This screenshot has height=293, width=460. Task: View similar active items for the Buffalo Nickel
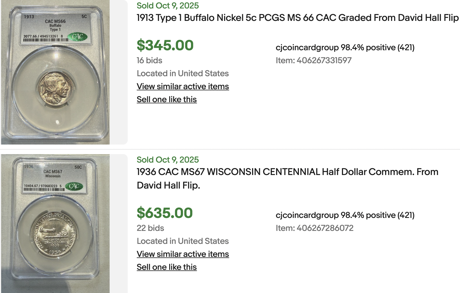[x=183, y=86]
